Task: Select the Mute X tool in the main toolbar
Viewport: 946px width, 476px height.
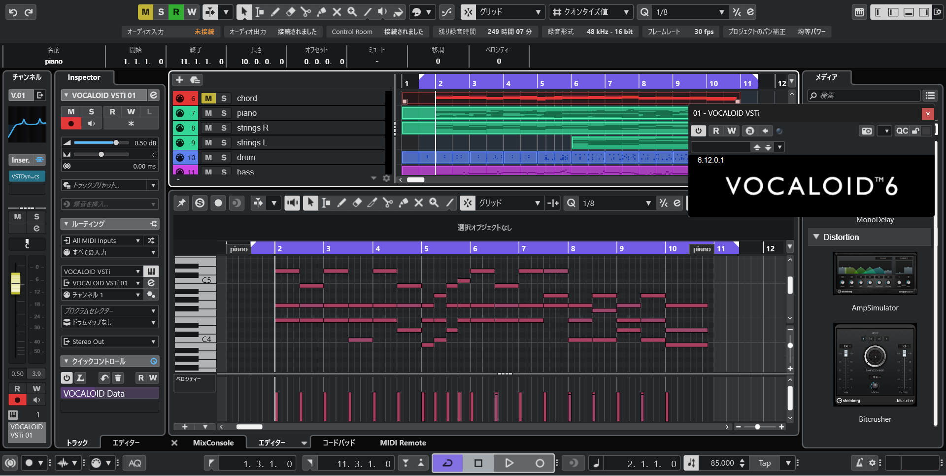Action: [x=337, y=12]
